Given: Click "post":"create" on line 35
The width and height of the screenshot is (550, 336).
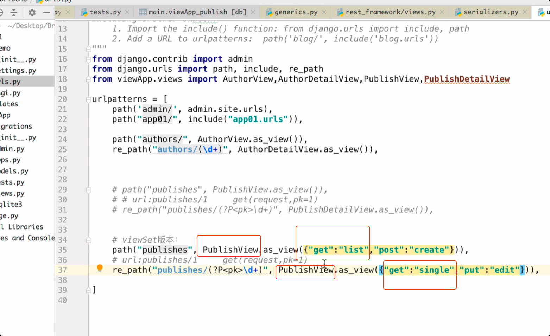Looking at the screenshot, I should click(x=411, y=250).
